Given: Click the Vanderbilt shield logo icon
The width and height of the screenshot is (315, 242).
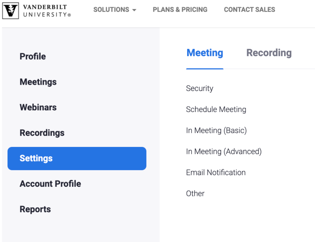Looking at the screenshot, I should point(11,11).
